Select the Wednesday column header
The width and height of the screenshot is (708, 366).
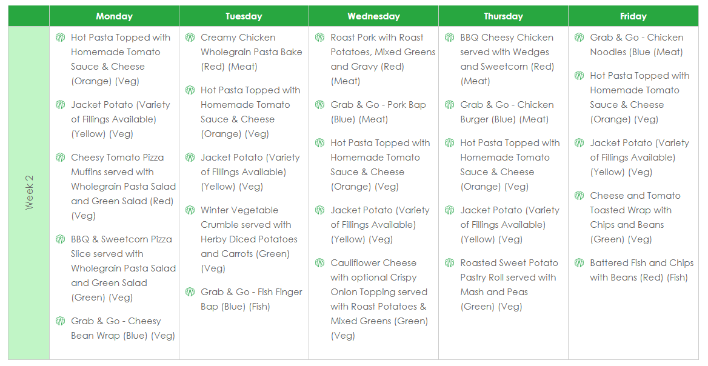(373, 16)
